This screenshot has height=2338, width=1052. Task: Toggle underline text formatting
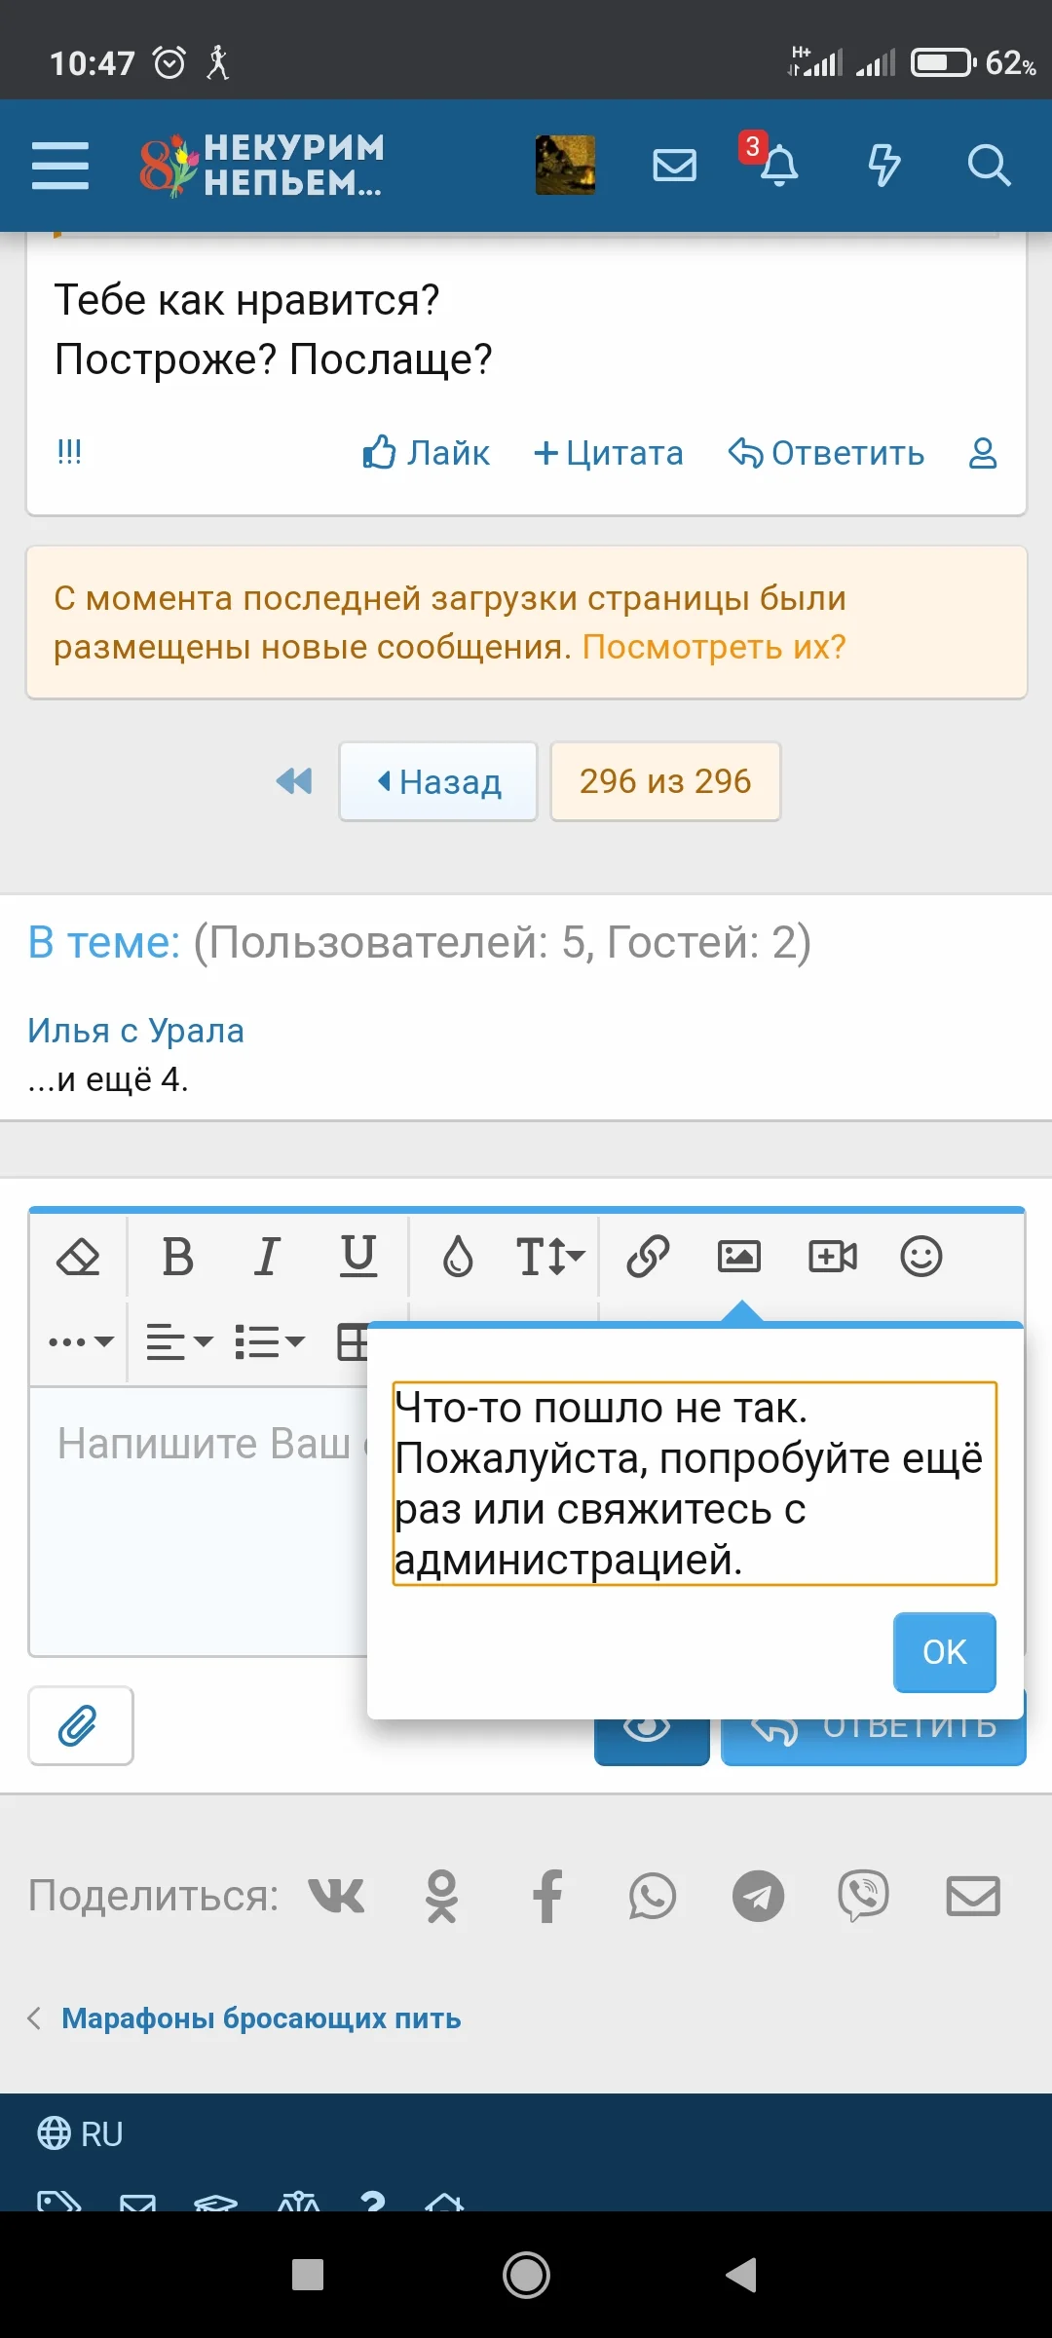pos(358,1257)
